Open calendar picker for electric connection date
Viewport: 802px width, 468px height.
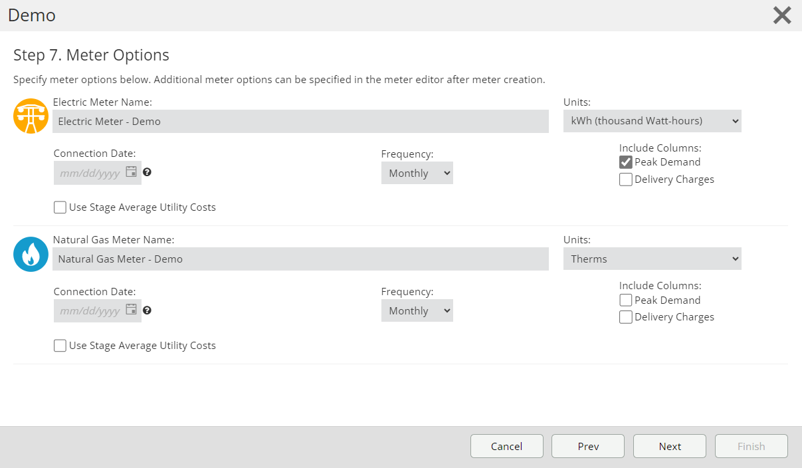(x=132, y=172)
